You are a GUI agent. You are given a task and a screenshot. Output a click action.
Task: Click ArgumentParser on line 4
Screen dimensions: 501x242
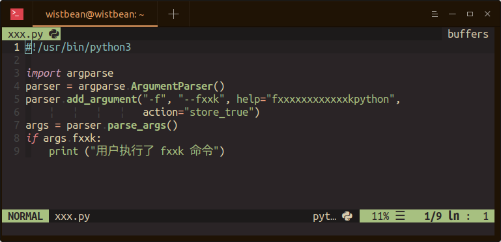click(x=172, y=87)
